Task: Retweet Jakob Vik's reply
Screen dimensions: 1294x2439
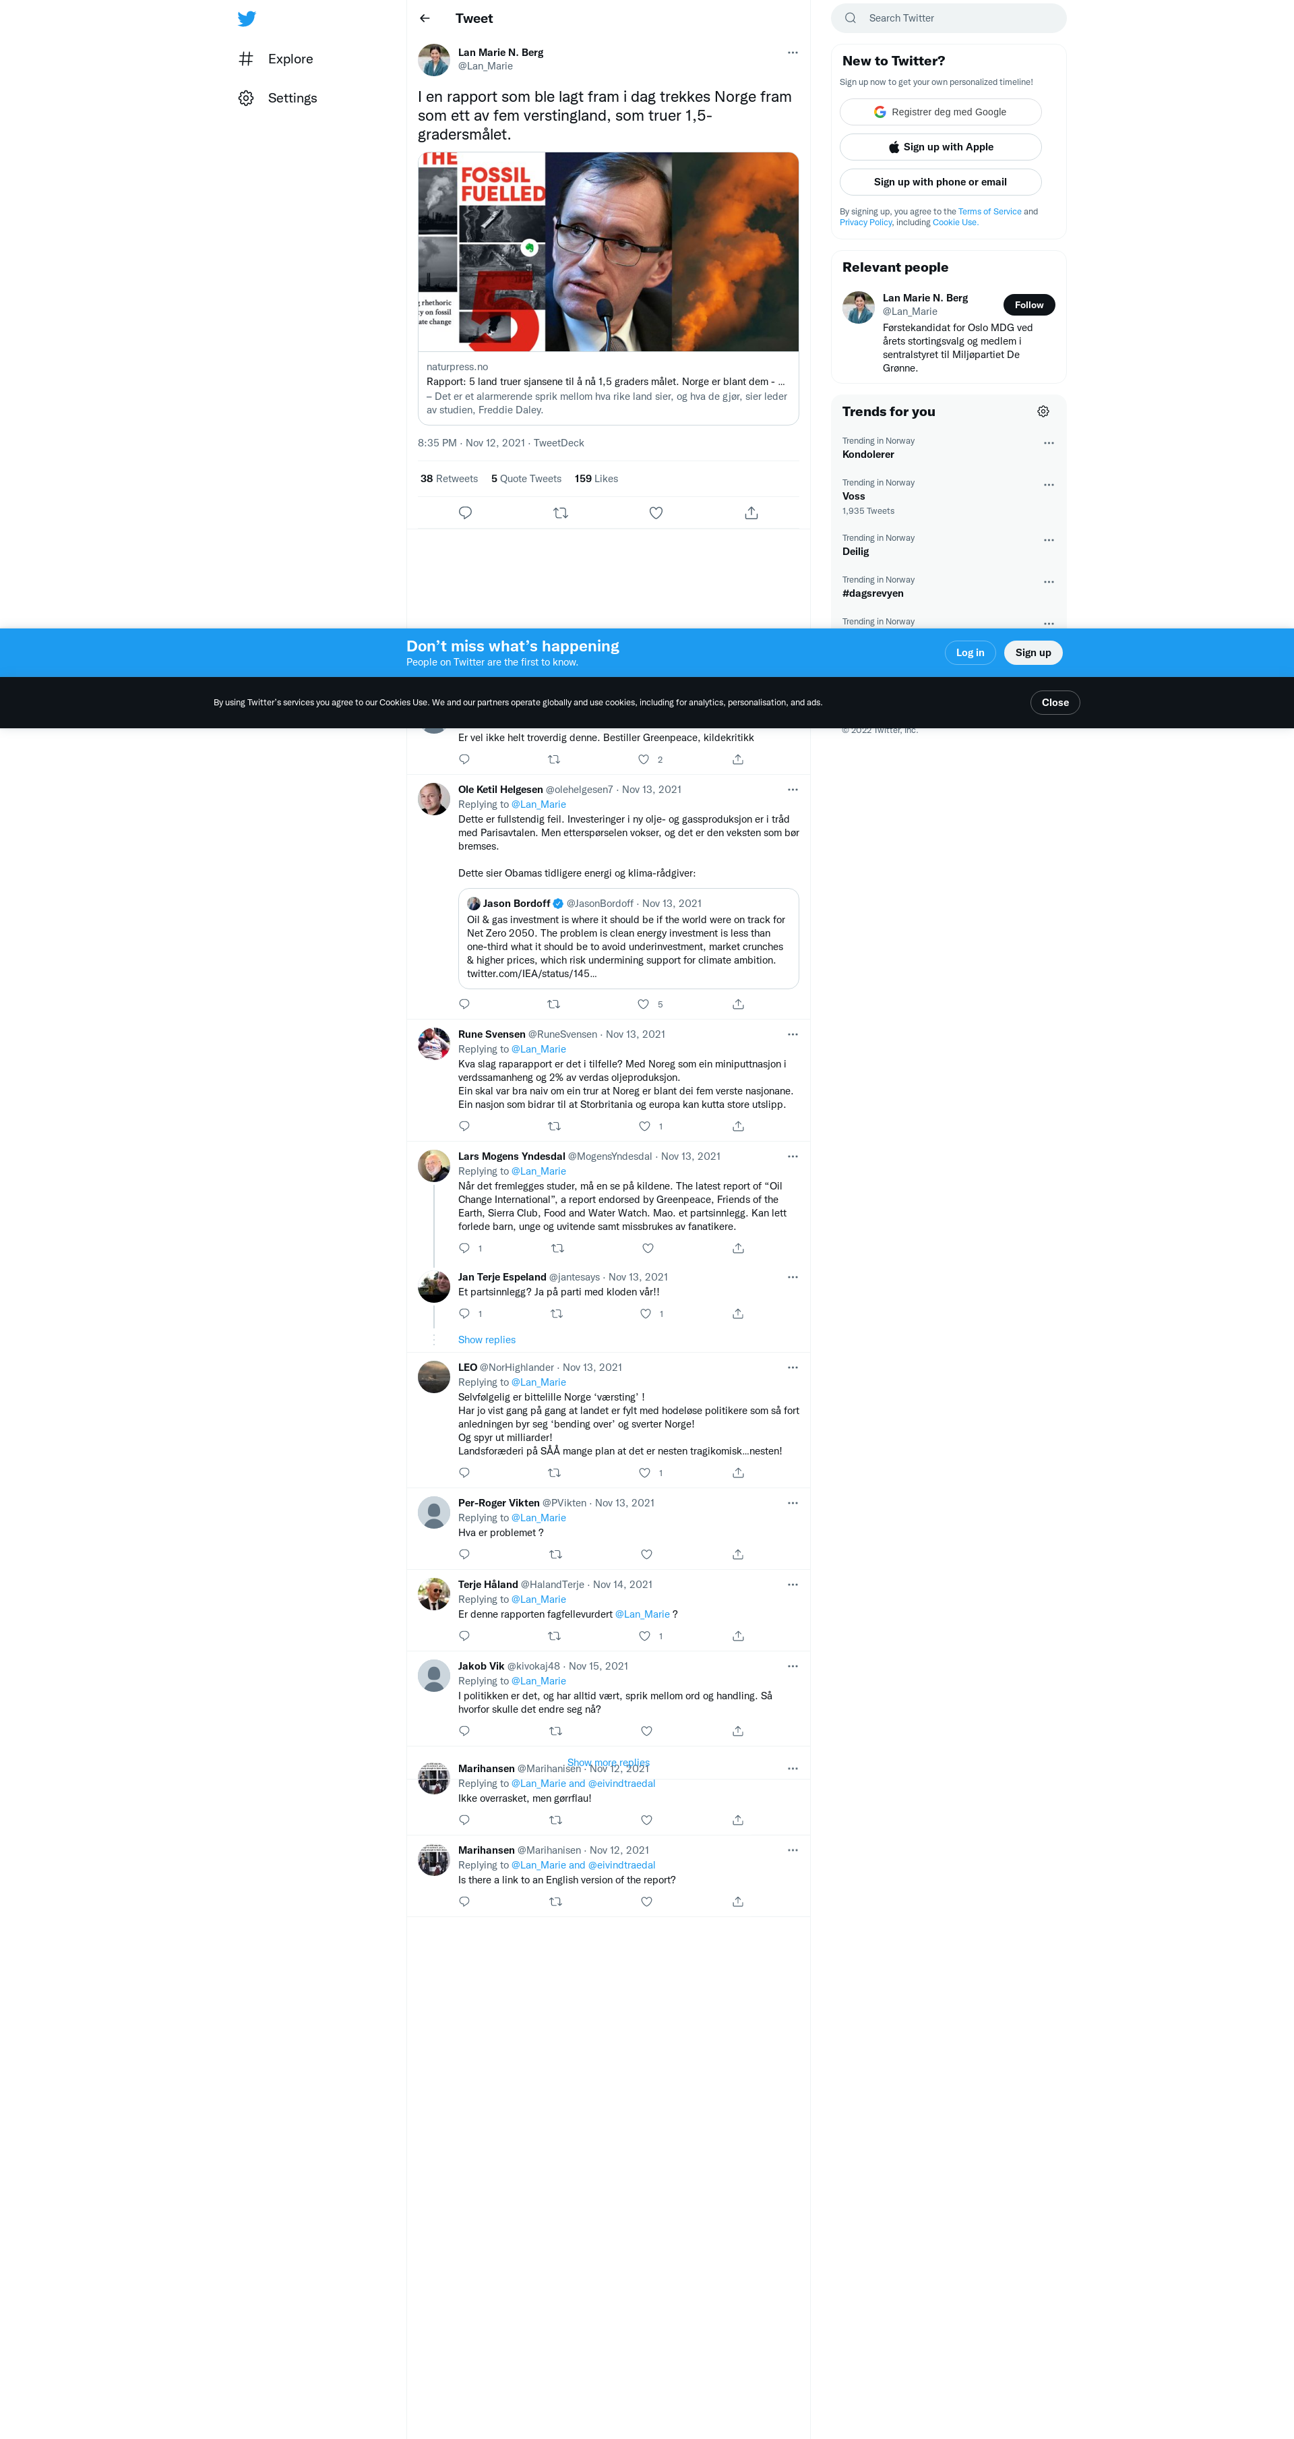Action: point(555,1732)
